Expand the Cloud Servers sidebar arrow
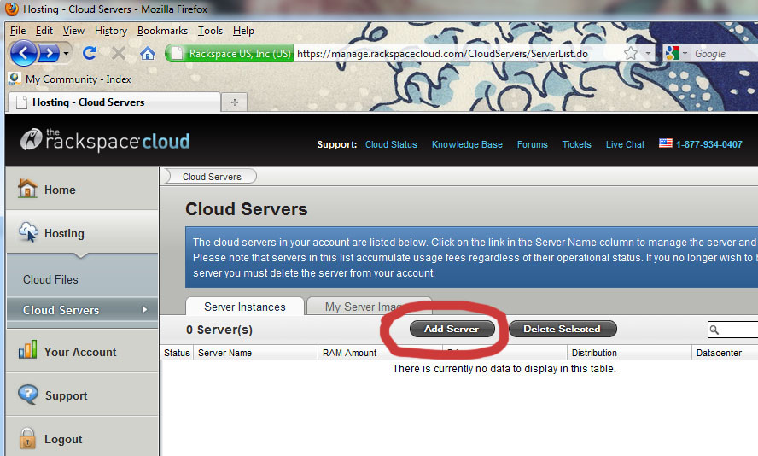 pos(144,310)
